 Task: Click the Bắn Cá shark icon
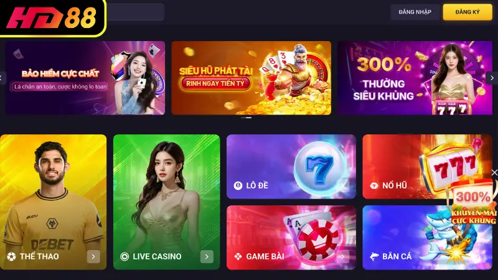374,256
